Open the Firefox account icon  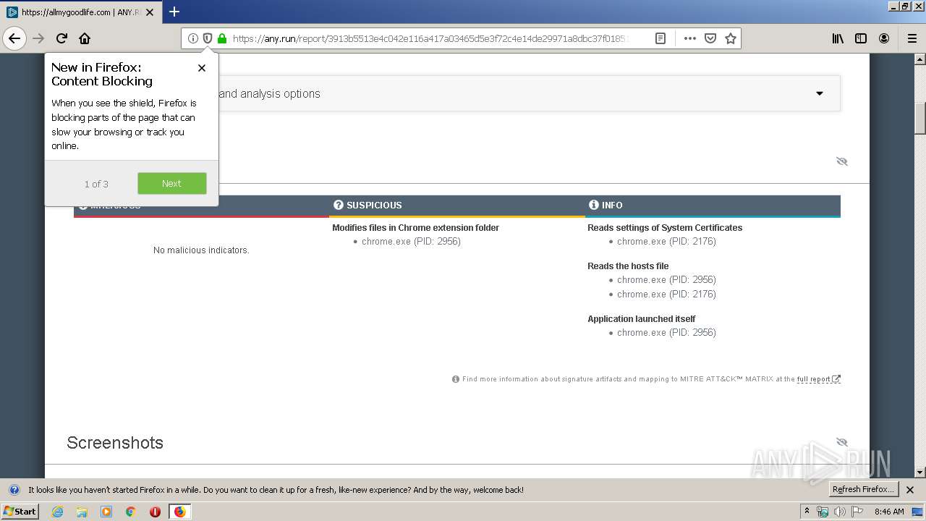click(x=884, y=38)
